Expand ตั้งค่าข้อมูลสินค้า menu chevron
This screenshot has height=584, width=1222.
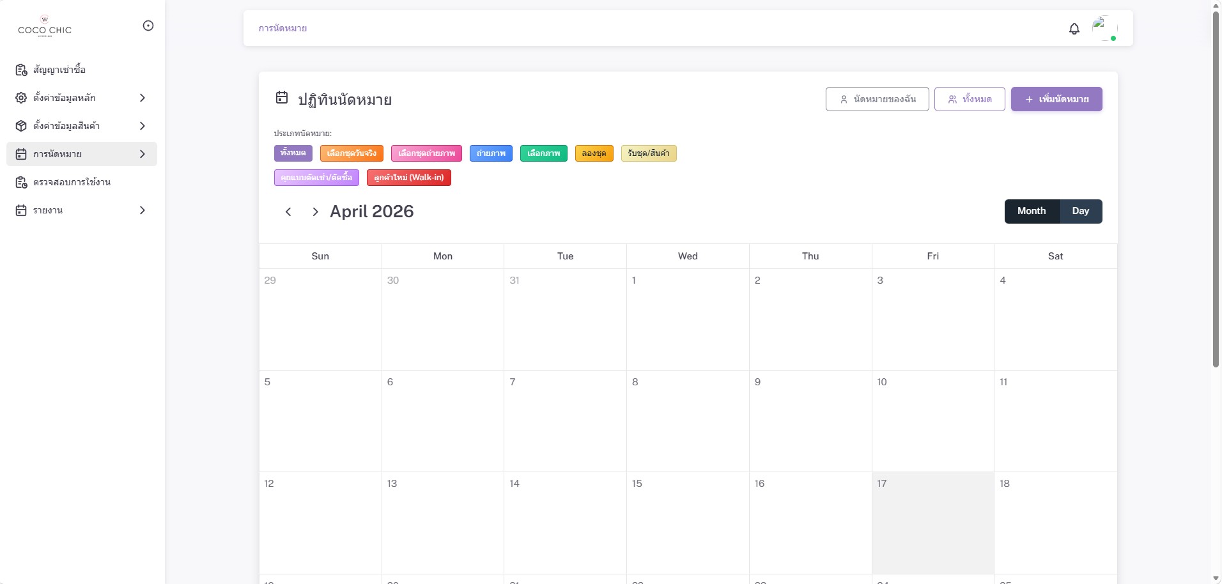coord(143,126)
